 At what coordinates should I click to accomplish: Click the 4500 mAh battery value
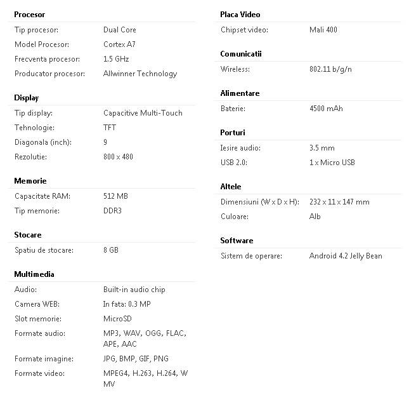click(326, 109)
